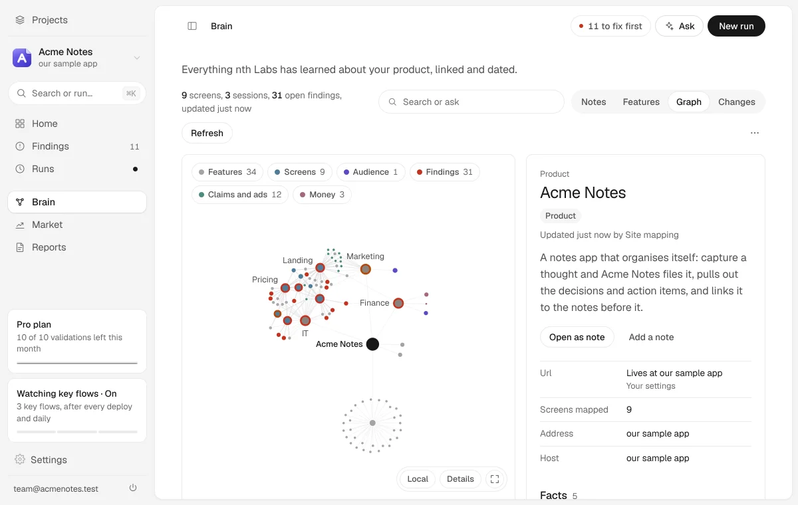Open the Ask assistant button
Image resolution: width=798 pixels, height=505 pixels.
click(679, 26)
